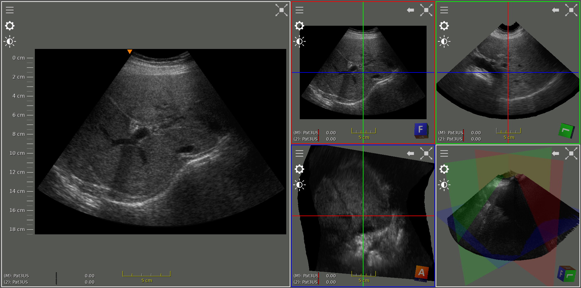Click back arrow in 3D view
Image resolution: width=581 pixels, height=288 pixels.
(x=556, y=153)
